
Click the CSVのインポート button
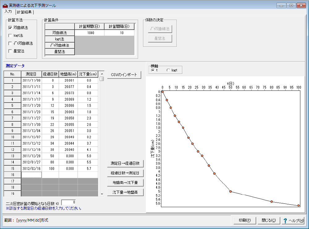(x=124, y=75)
